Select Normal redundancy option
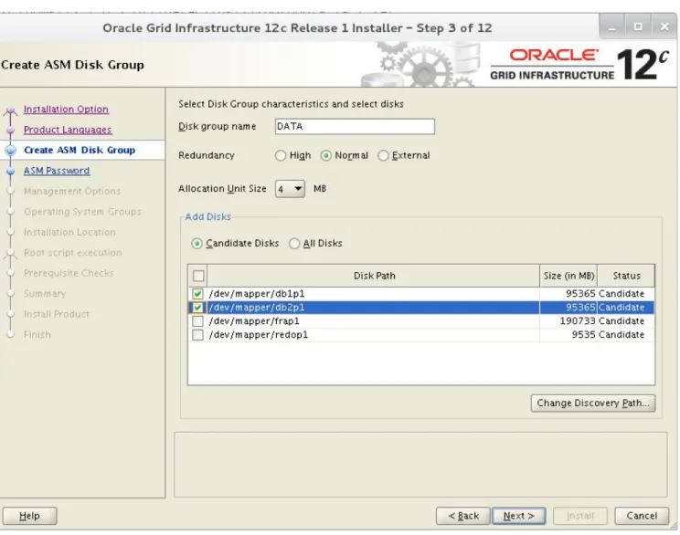The width and height of the screenshot is (680, 535). 326,155
